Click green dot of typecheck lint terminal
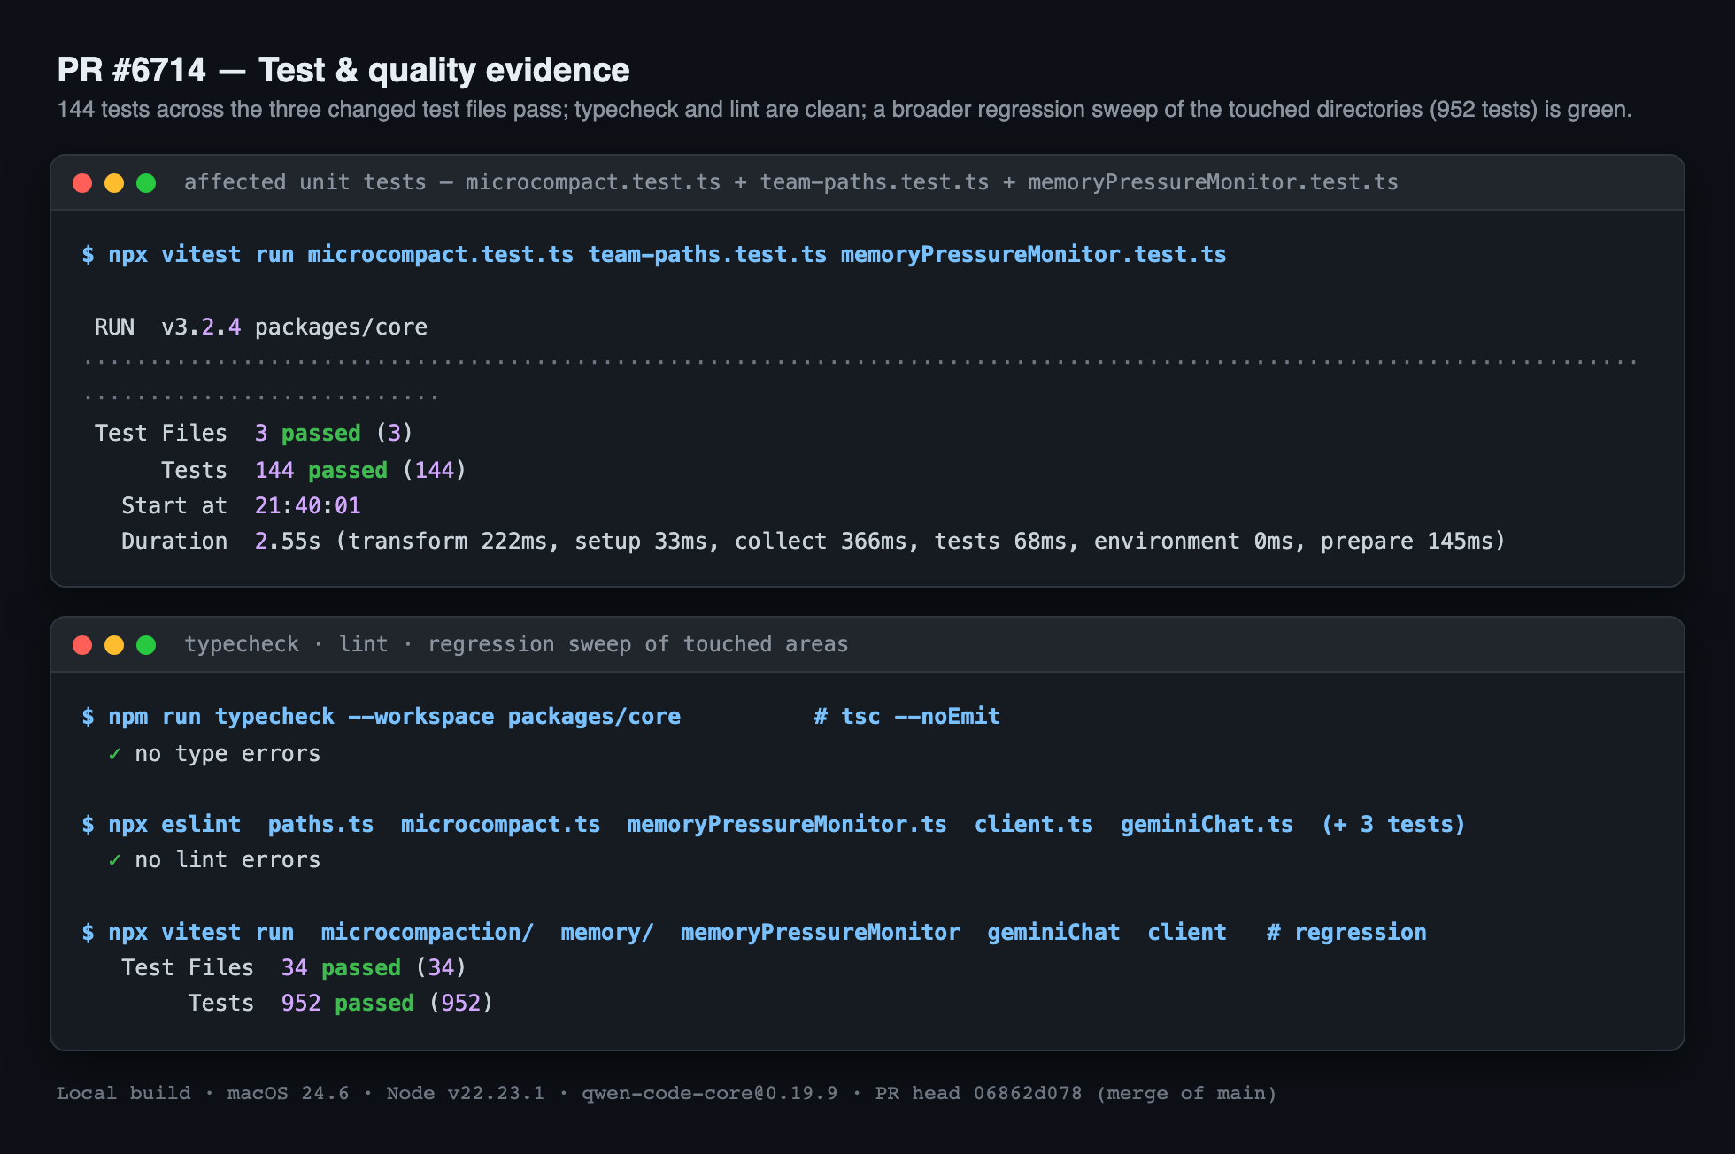 coord(146,645)
